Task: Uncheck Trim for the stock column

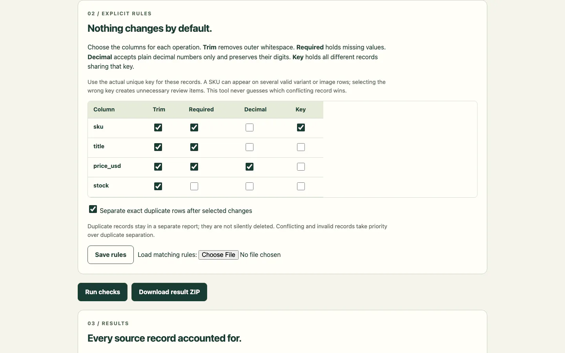Action: pyautogui.click(x=158, y=186)
